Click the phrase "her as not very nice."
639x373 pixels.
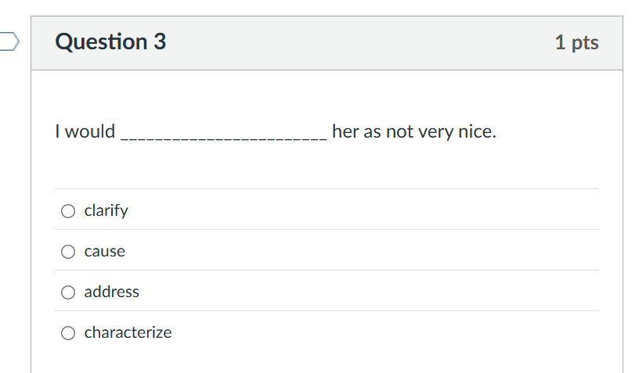pyautogui.click(x=413, y=131)
